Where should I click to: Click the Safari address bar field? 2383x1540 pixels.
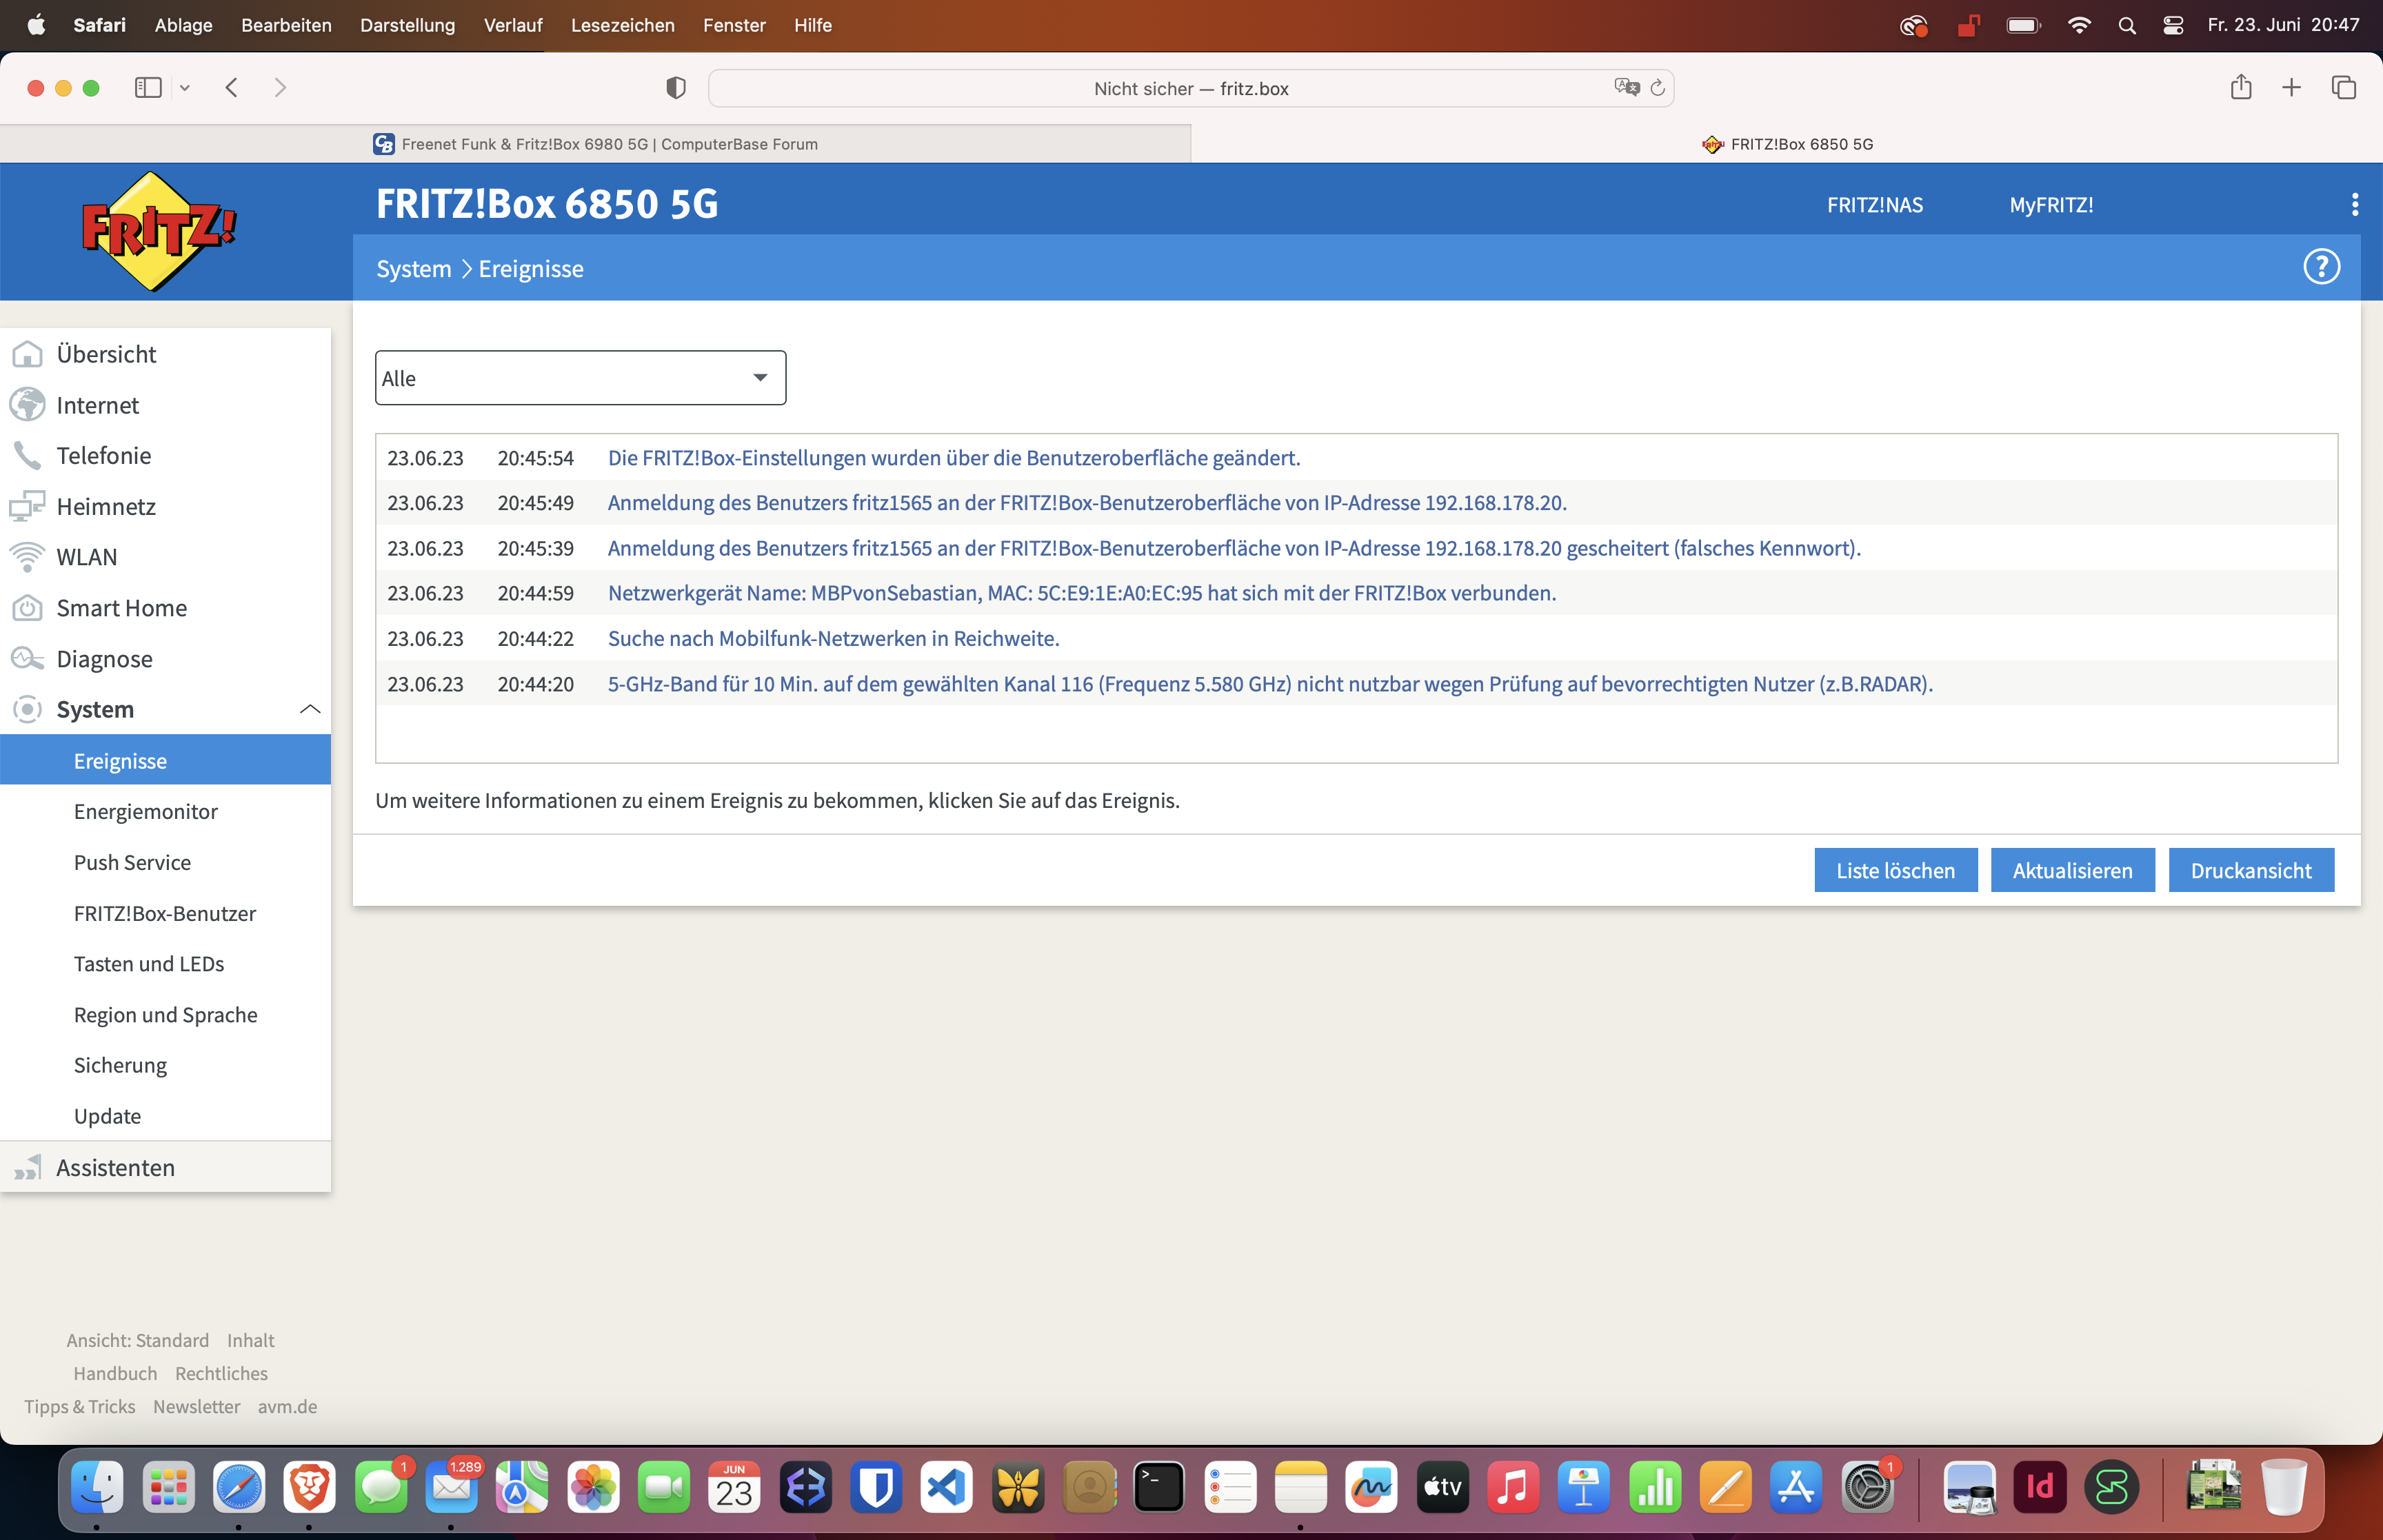click(x=1190, y=88)
